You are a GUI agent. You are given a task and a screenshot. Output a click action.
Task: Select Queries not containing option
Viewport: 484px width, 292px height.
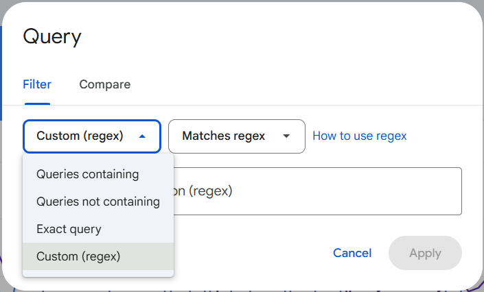tap(97, 202)
